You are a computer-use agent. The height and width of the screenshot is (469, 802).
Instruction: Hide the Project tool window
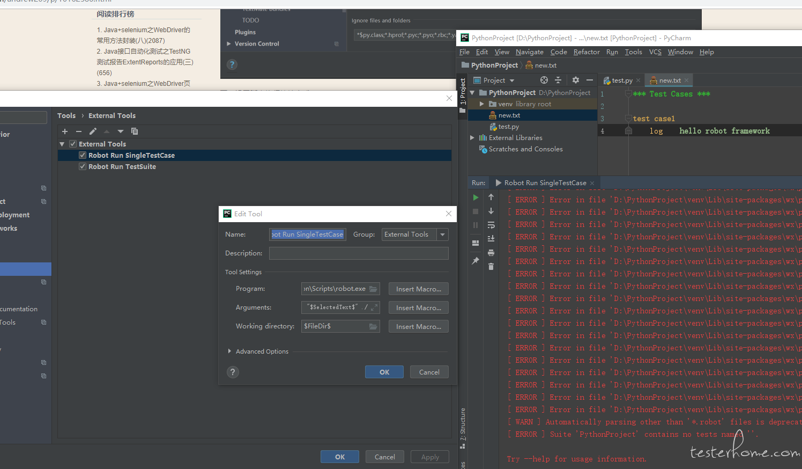590,80
